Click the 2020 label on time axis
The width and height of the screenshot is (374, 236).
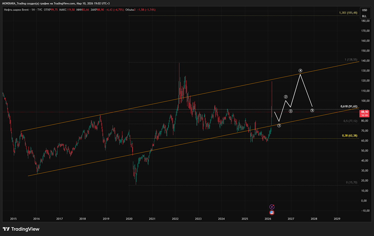[x=129, y=219]
